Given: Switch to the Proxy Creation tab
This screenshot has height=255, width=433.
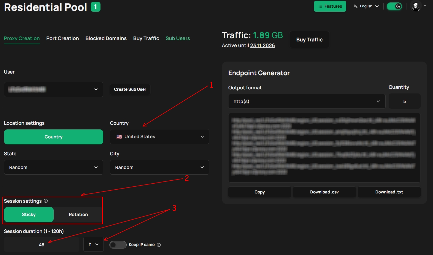Looking at the screenshot, I should 22,38.
